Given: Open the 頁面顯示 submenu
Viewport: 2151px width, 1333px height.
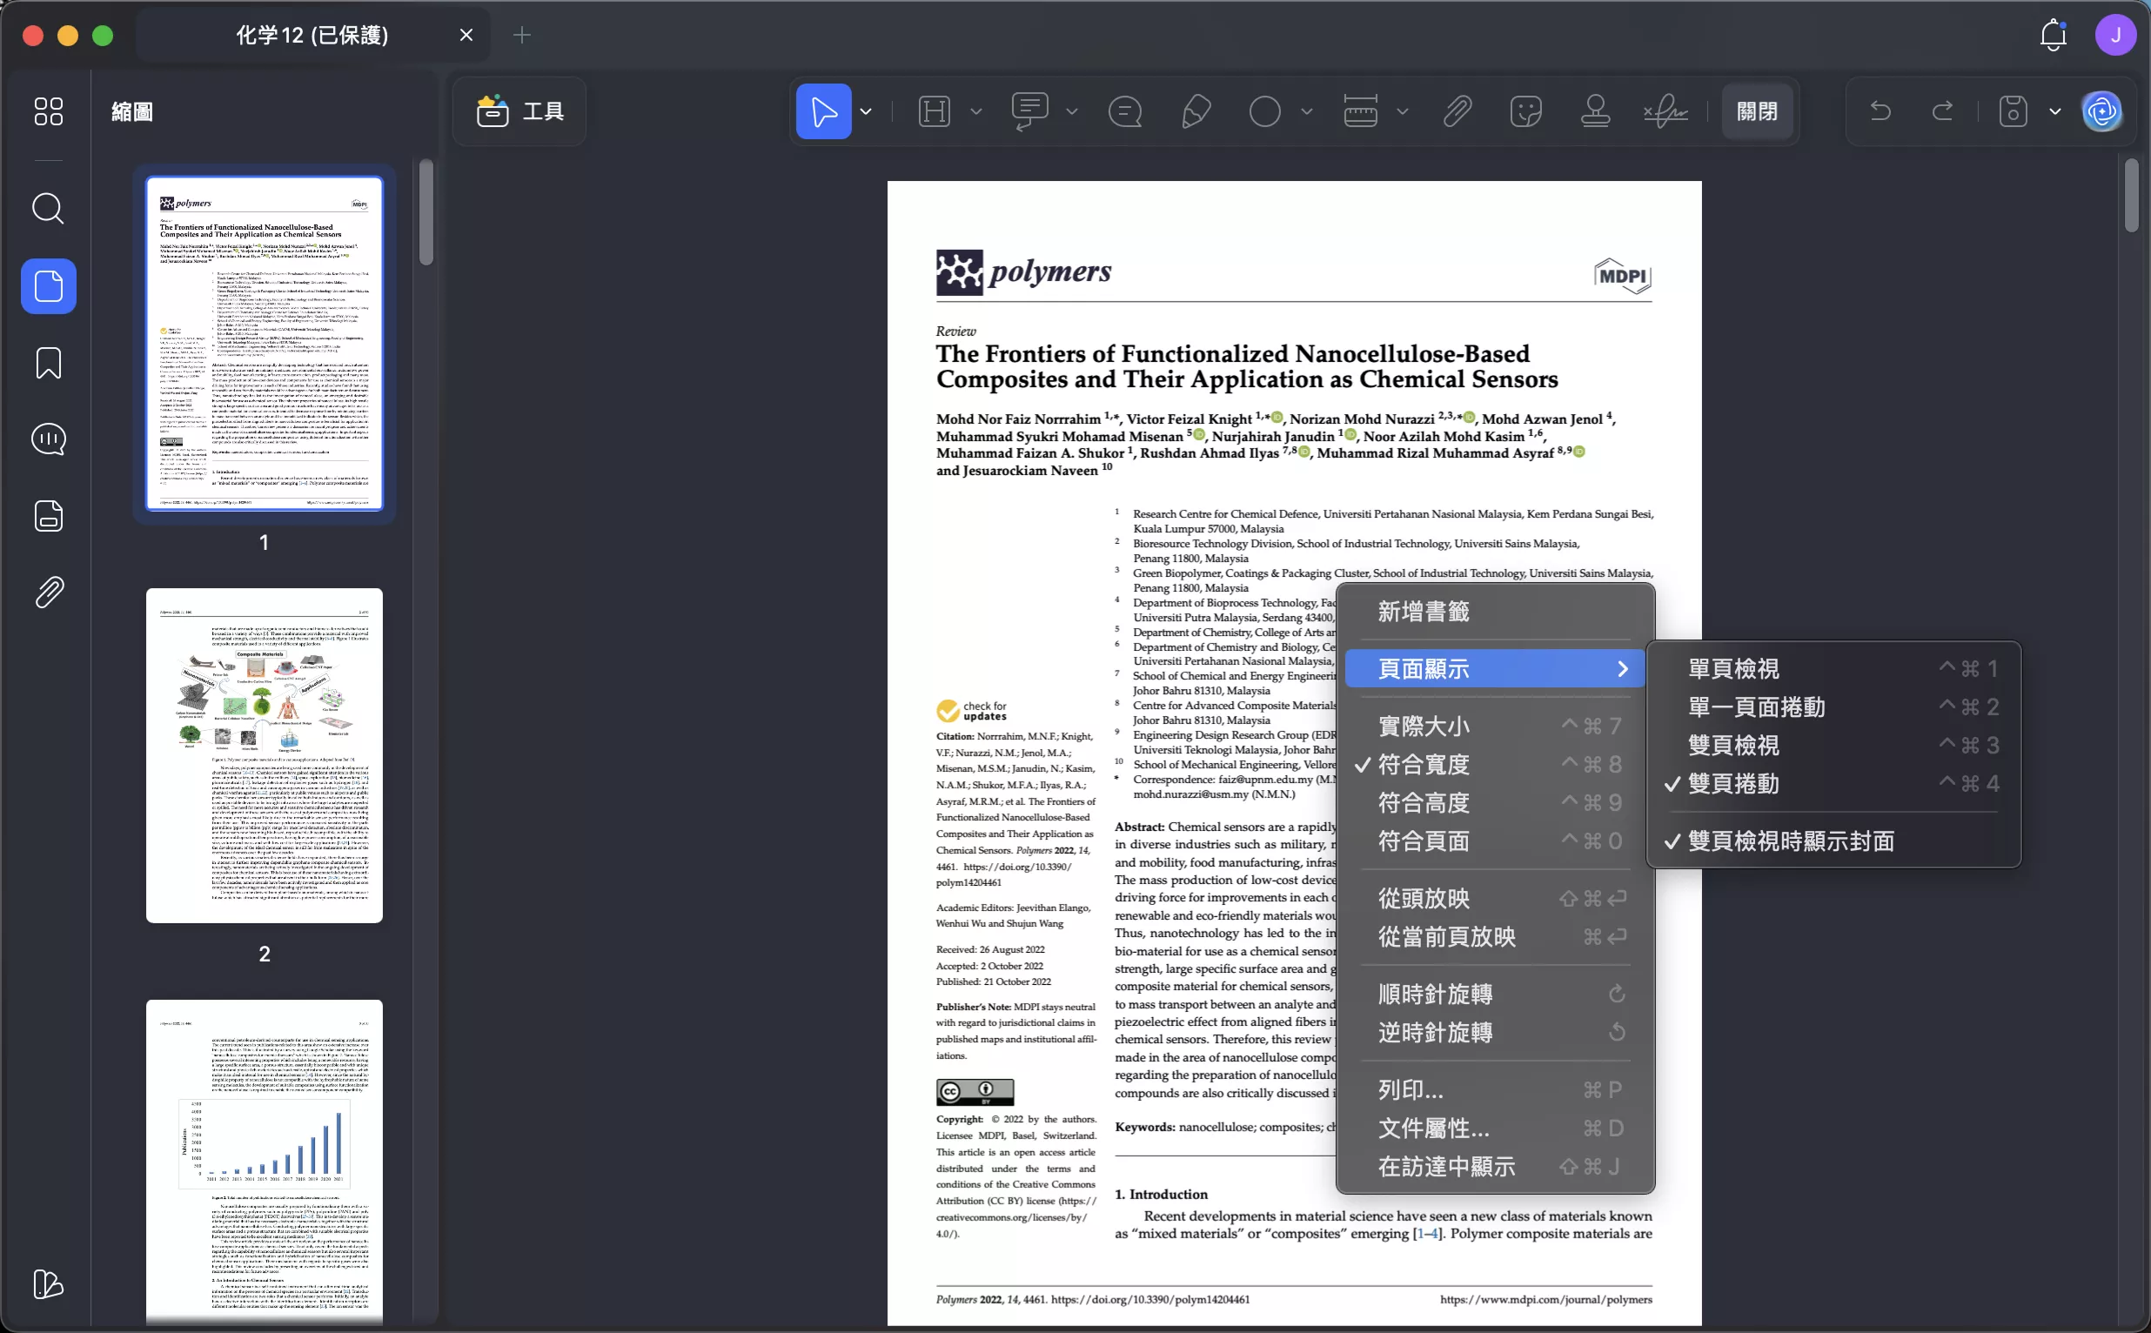Looking at the screenshot, I should (x=1495, y=668).
